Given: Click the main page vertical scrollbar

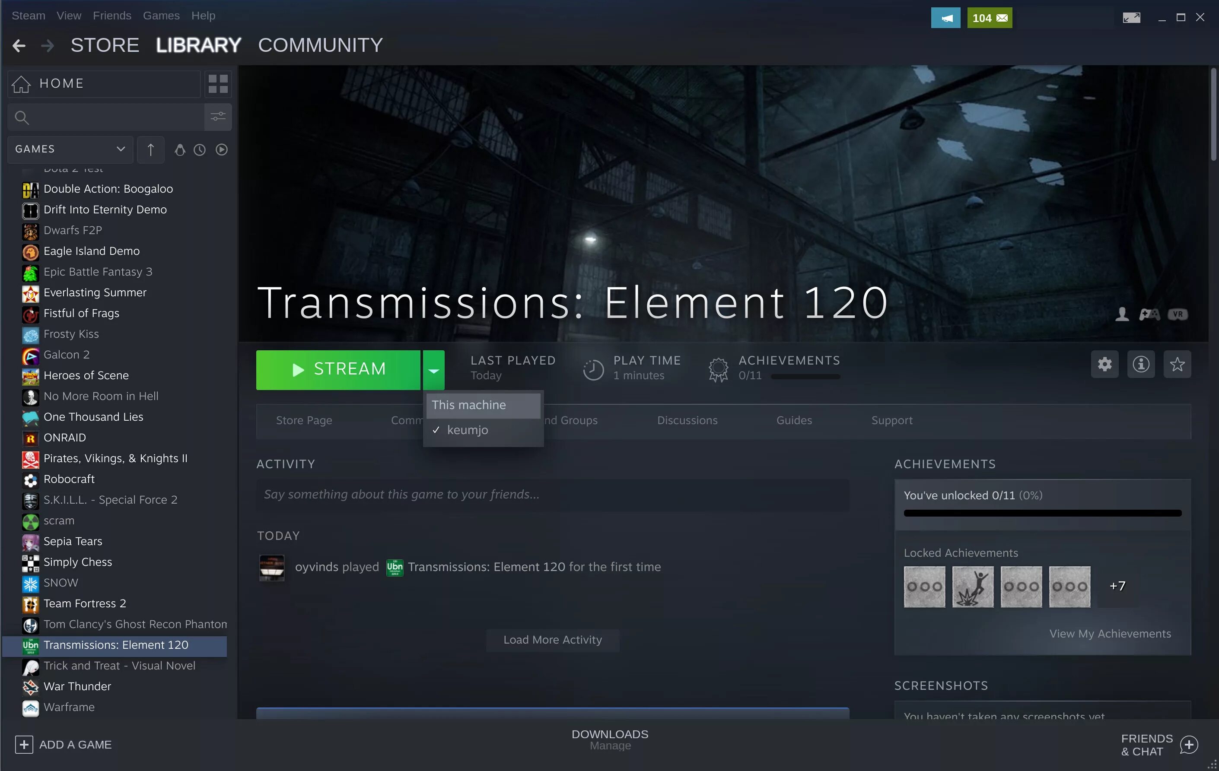Looking at the screenshot, I should point(1213,115).
